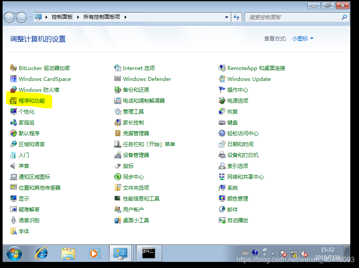The image size is (359, 268).
Task: Click 所有控制面板项 in the address breadcrumb
Action: tap(102, 17)
